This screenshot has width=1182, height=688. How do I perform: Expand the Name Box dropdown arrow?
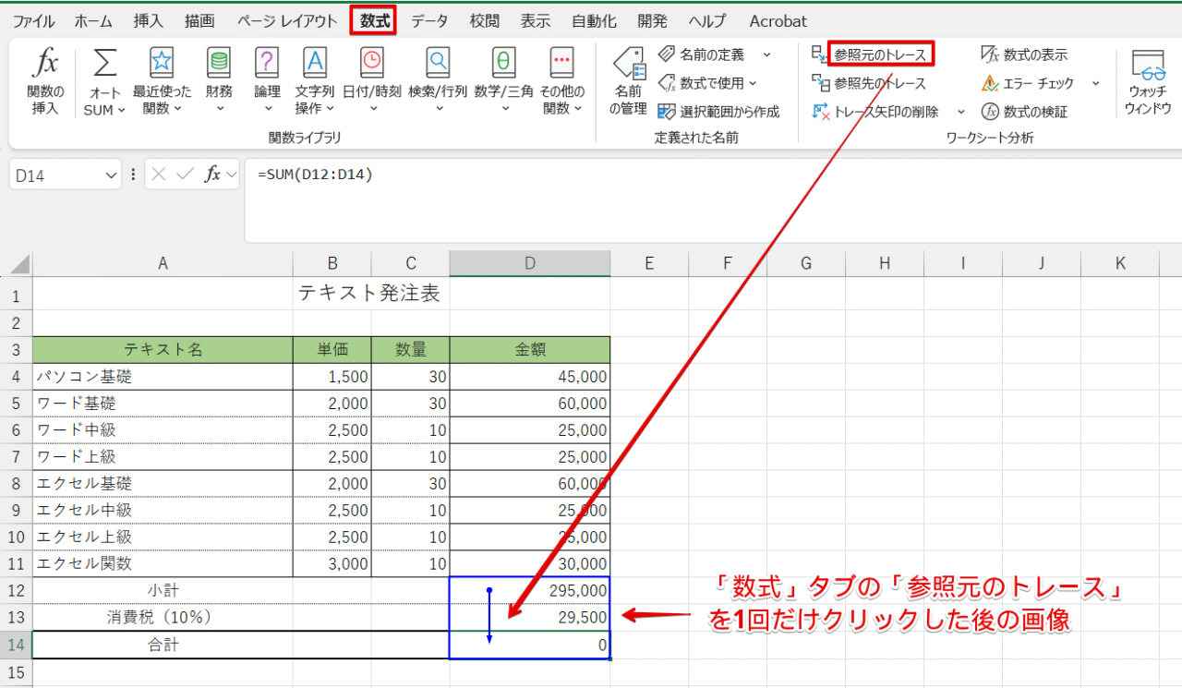pos(112,175)
